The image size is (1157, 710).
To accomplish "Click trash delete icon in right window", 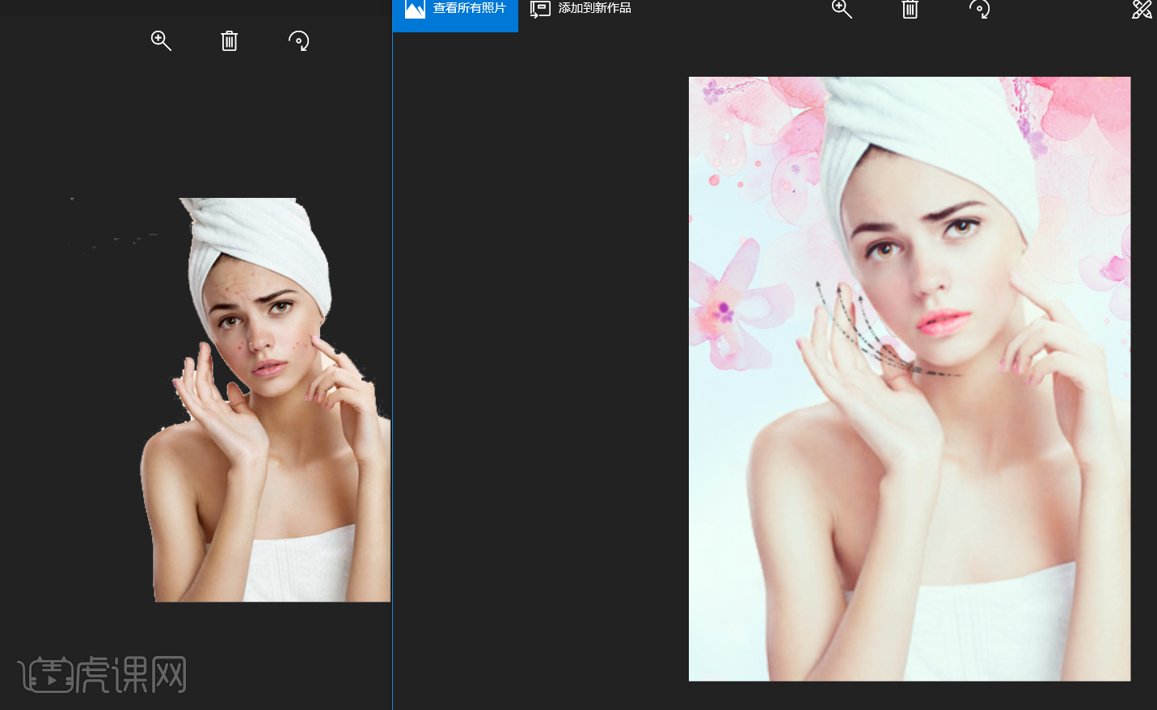I will (910, 9).
